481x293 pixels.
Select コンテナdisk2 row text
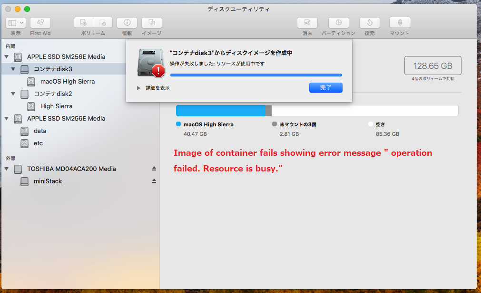coord(53,94)
